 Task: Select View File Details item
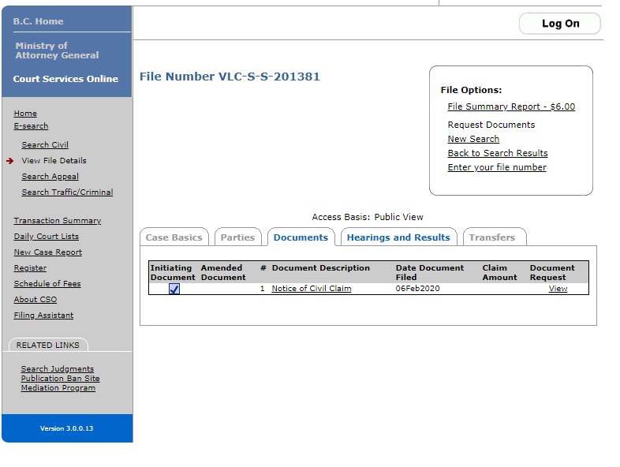coord(54,161)
